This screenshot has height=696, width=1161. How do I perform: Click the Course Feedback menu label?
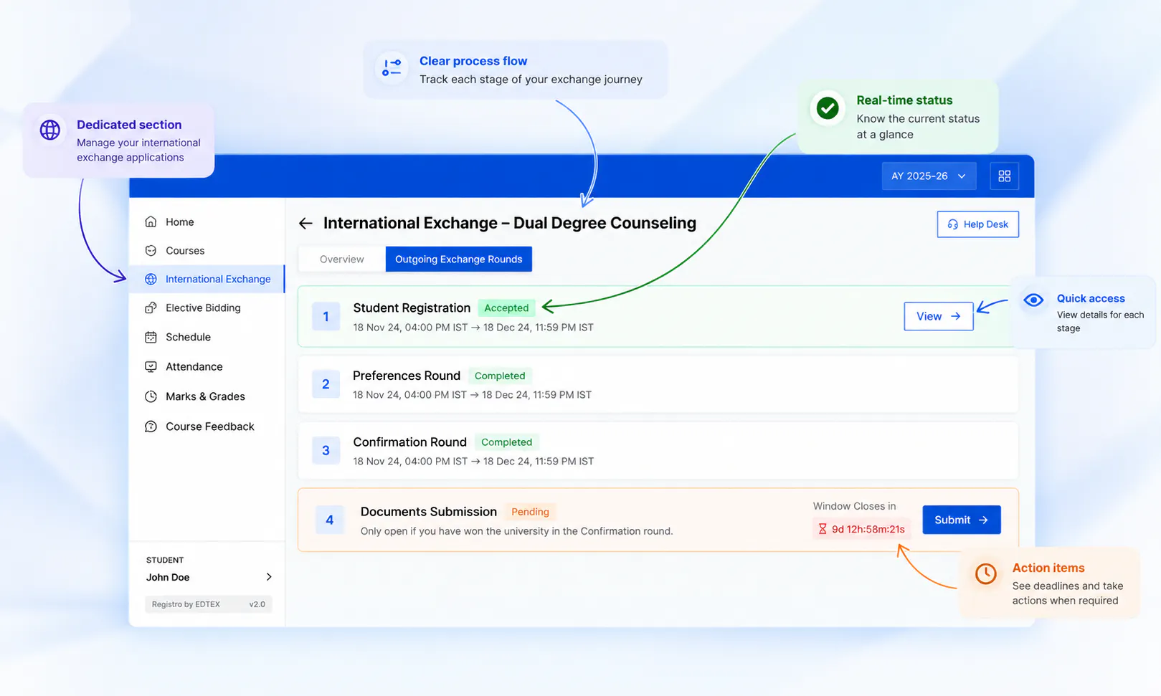click(210, 426)
